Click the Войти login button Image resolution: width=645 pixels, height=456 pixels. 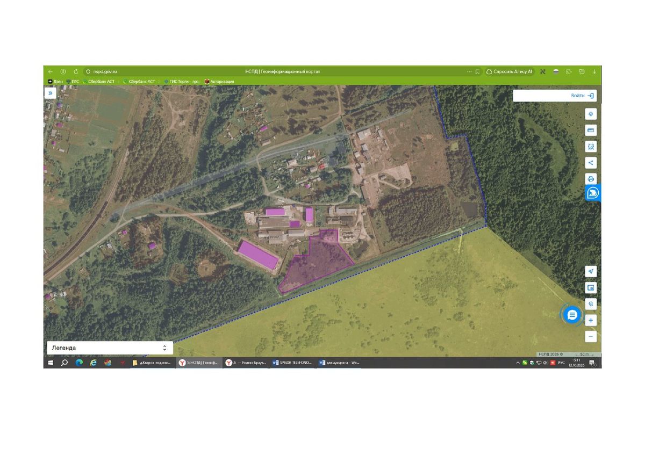pyautogui.click(x=582, y=96)
